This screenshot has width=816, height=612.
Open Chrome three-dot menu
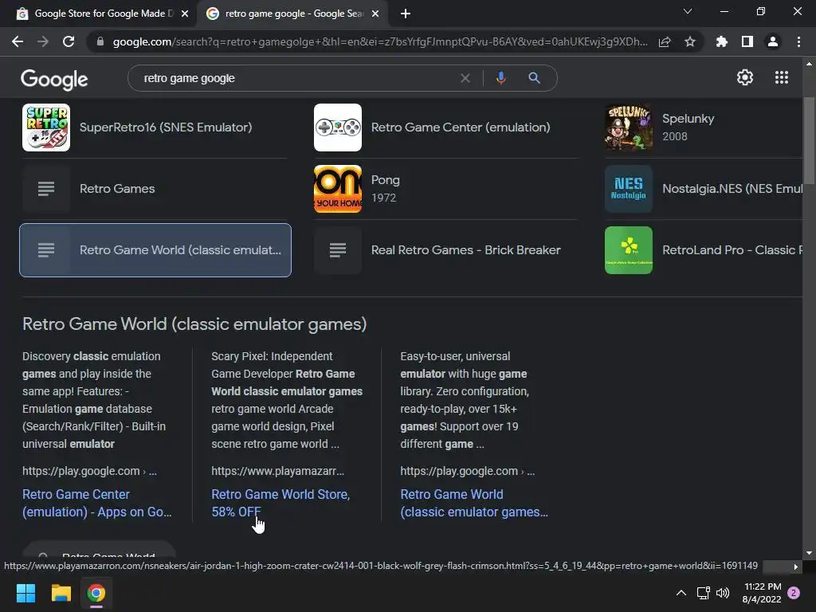point(798,41)
